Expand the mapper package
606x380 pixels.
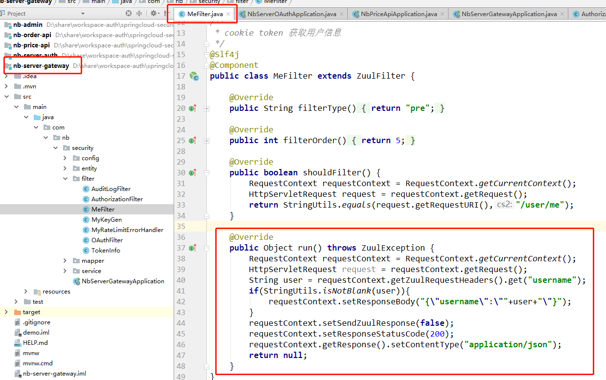pyautogui.click(x=65, y=261)
